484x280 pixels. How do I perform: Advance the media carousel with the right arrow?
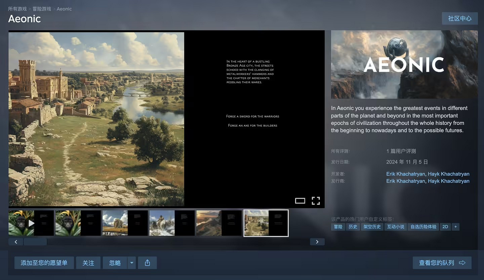pyautogui.click(x=317, y=241)
